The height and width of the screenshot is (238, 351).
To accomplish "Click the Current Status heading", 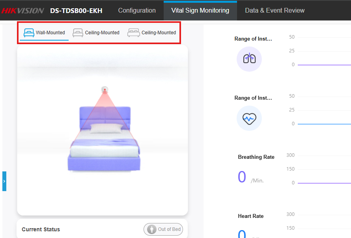I will pyautogui.click(x=41, y=229).
